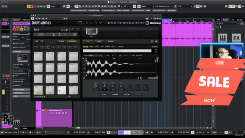Open the instruments keyboard tile in Medios
Viewport: 245px width, 138px height.
[223, 38]
